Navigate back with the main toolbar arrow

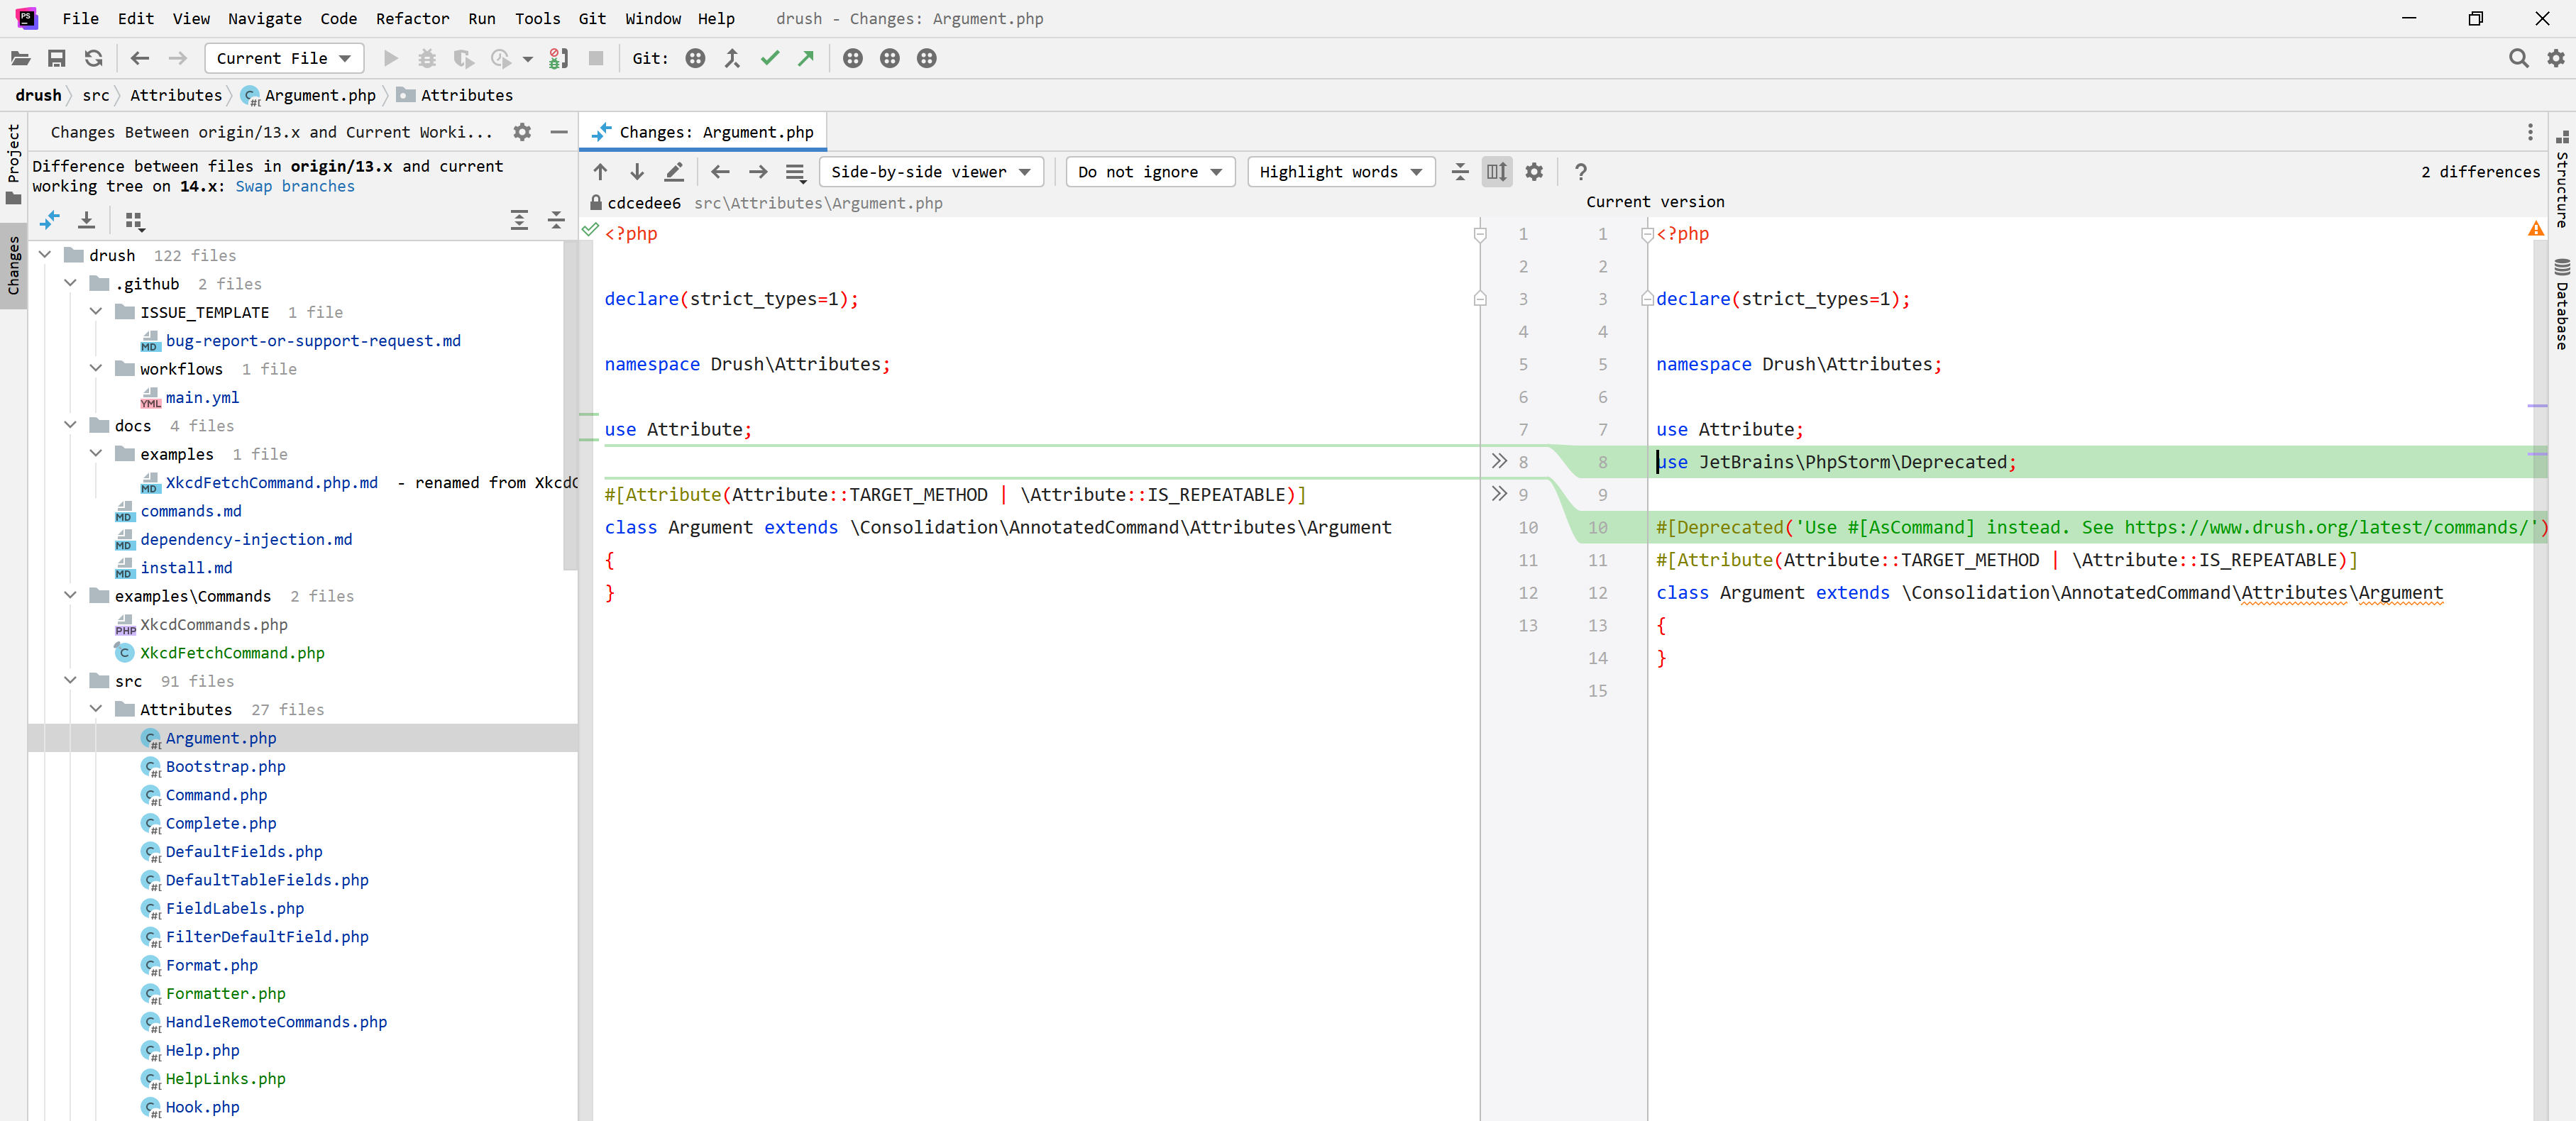140,58
